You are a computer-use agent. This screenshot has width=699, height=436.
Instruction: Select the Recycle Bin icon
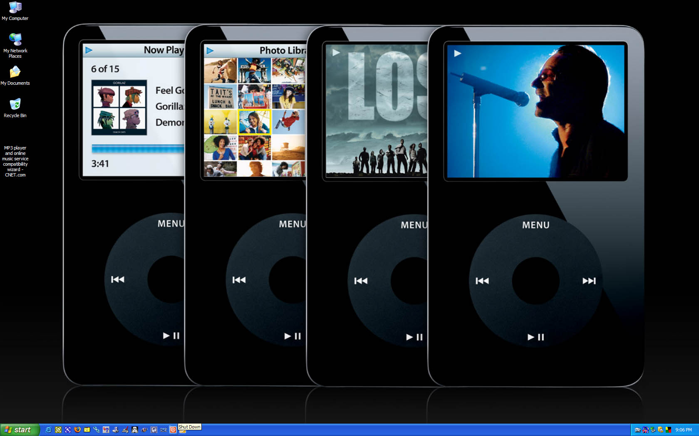tap(15, 108)
